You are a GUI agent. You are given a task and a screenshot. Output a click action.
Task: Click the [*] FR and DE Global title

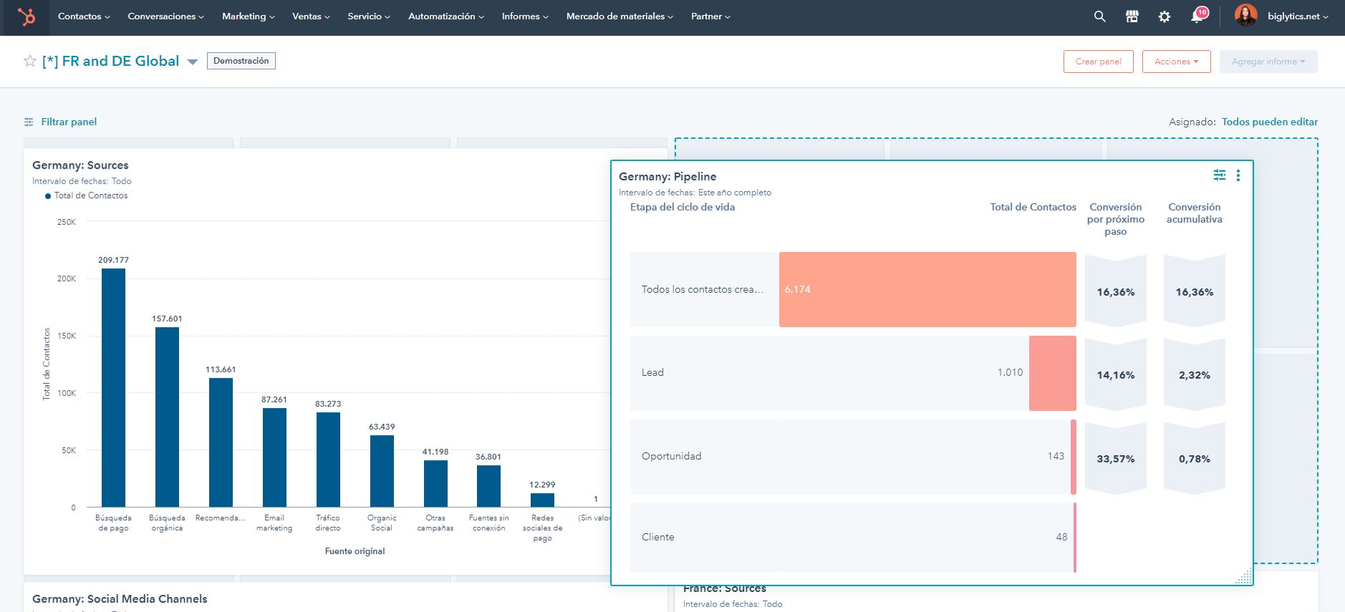click(x=110, y=61)
